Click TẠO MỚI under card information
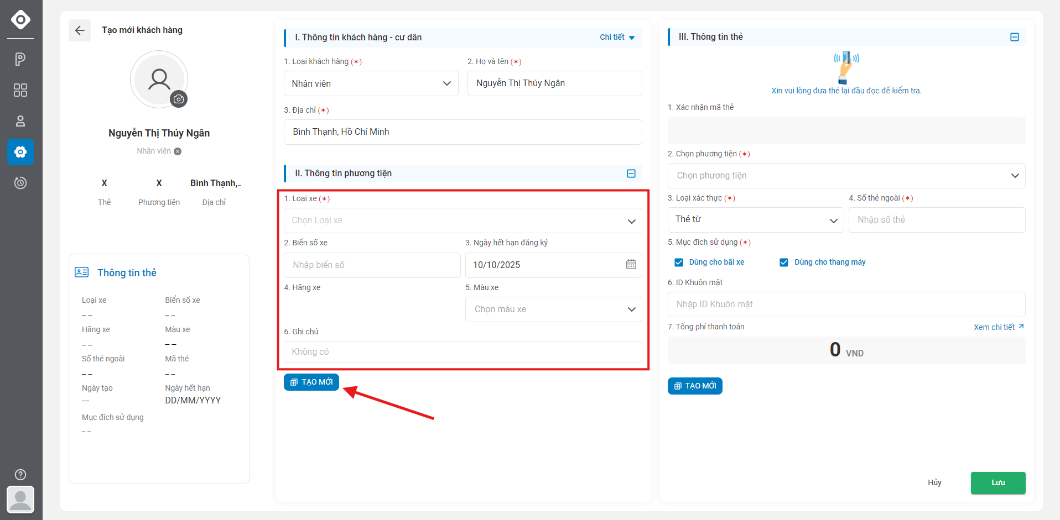1060x520 pixels. pyautogui.click(x=695, y=386)
